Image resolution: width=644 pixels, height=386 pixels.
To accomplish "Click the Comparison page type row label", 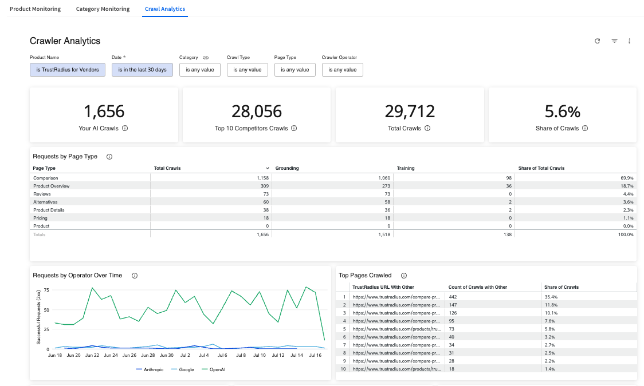I will [x=46, y=178].
